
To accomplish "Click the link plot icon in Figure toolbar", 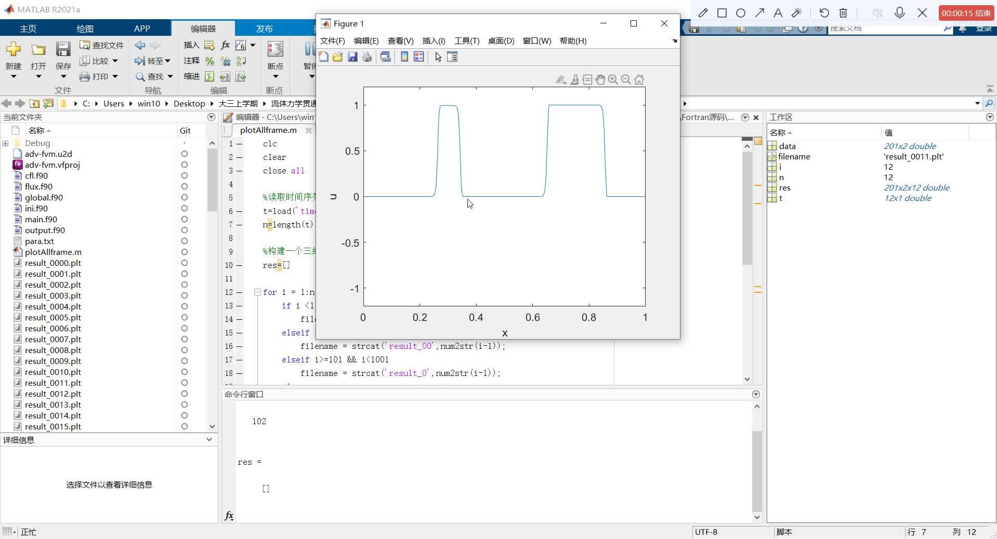I will pyautogui.click(x=385, y=57).
